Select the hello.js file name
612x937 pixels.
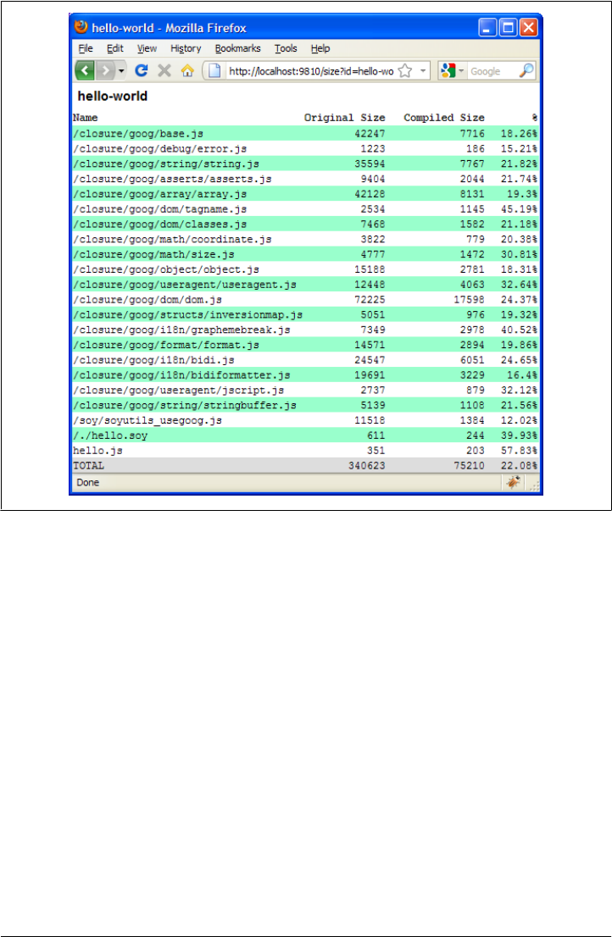pyautogui.click(x=97, y=451)
